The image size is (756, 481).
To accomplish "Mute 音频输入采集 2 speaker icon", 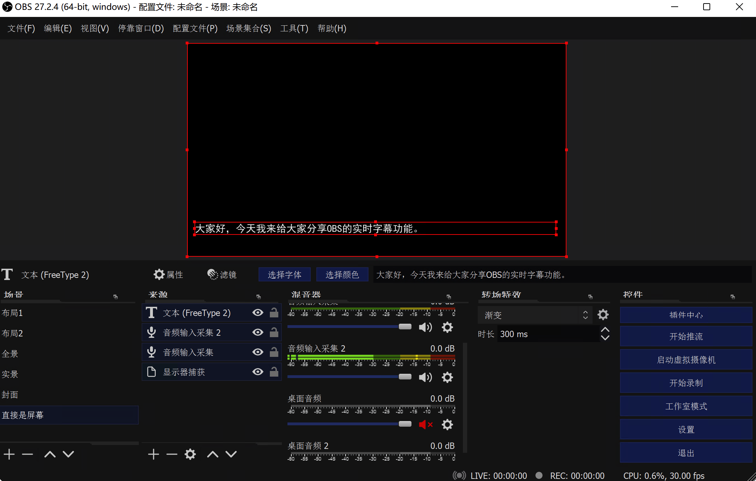I will coord(425,377).
